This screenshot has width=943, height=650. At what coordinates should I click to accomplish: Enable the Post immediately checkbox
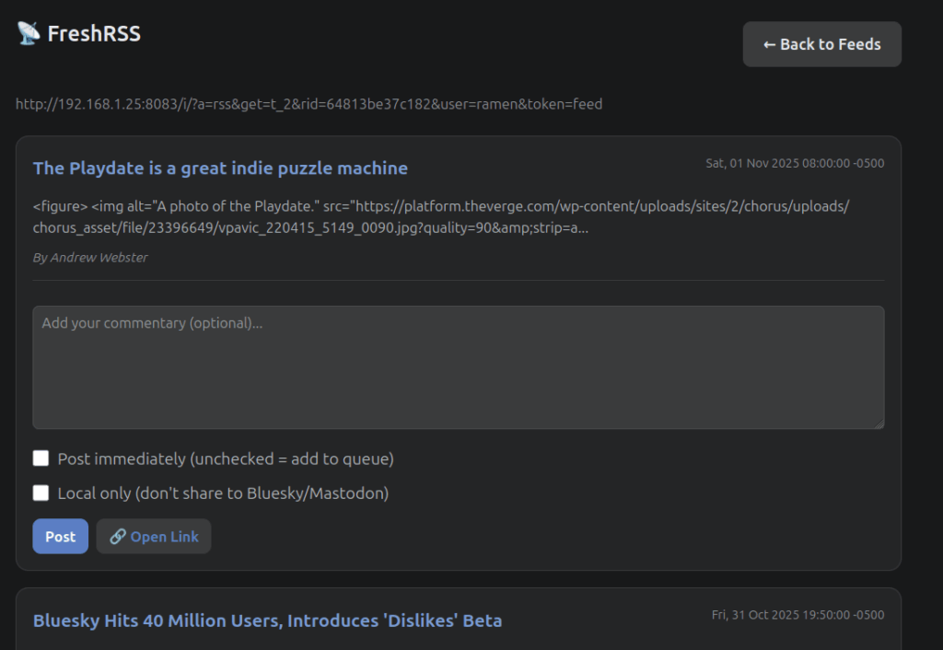coord(41,458)
